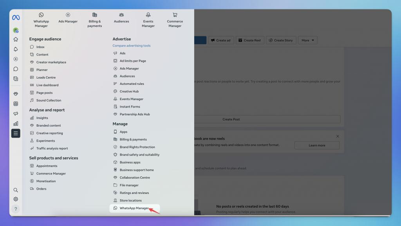This screenshot has height=226, width=401.
Task: Open Insights under Analyse and report
Action: click(x=42, y=118)
